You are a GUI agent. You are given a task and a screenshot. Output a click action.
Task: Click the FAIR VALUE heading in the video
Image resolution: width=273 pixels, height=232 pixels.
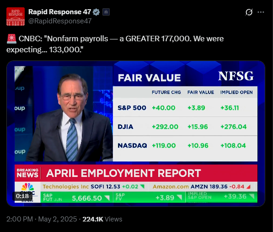149,77
